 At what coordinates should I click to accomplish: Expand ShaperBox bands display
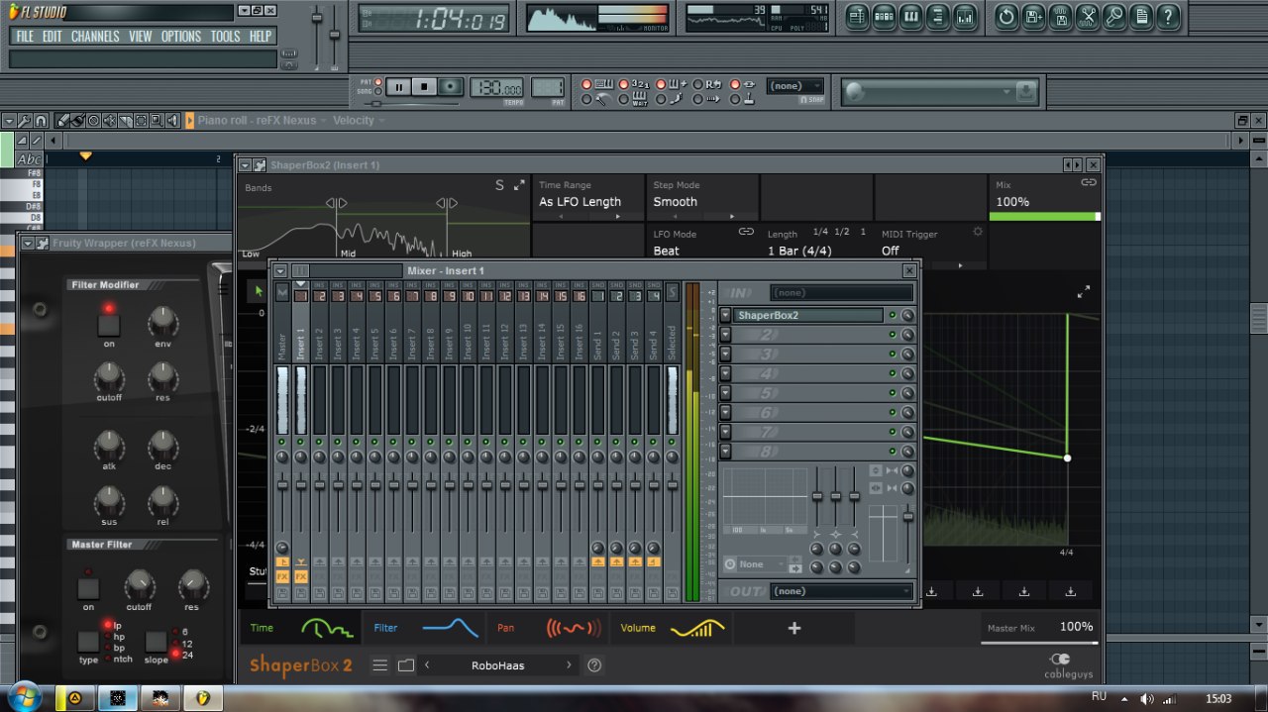pyautogui.click(x=519, y=185)
